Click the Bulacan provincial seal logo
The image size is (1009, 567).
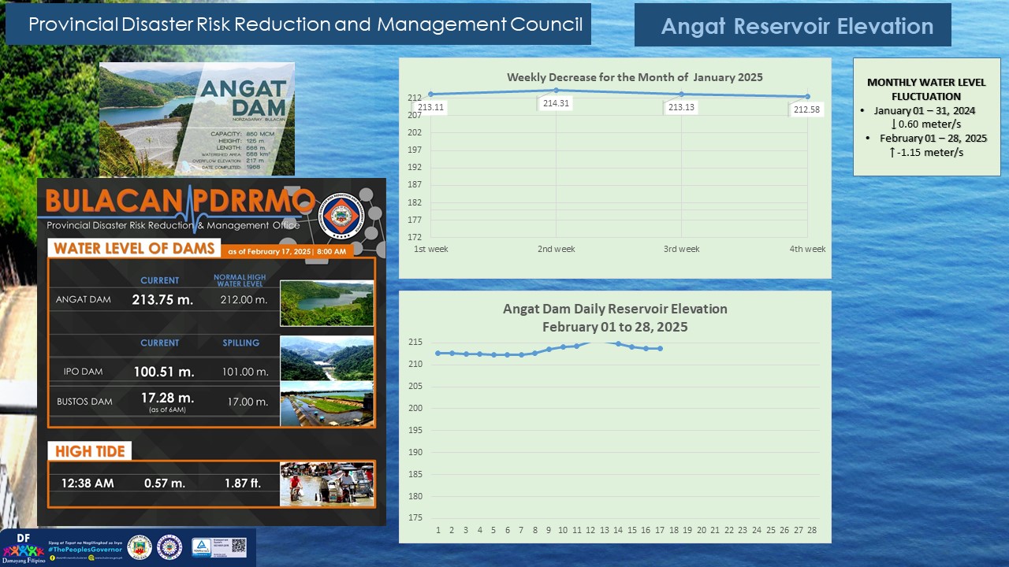(x=140, y=547)
